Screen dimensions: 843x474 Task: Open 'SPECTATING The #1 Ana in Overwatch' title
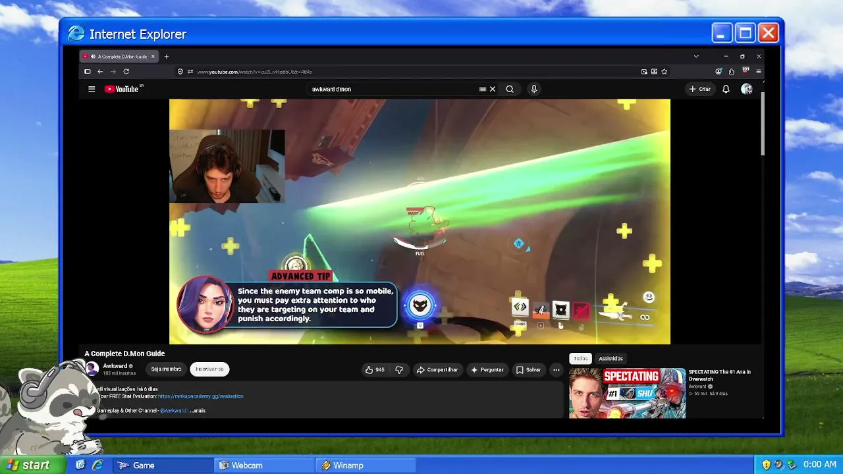point(720,375)
